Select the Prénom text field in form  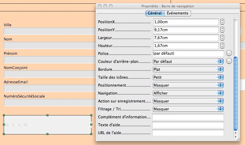pyautogui.click(x=50, y=60)
